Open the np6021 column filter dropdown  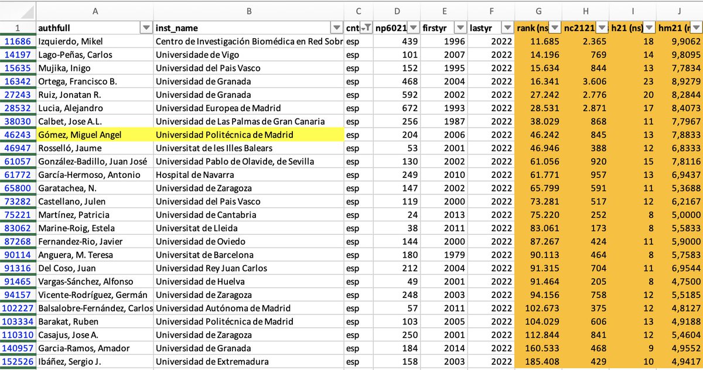tap(412, 28)
